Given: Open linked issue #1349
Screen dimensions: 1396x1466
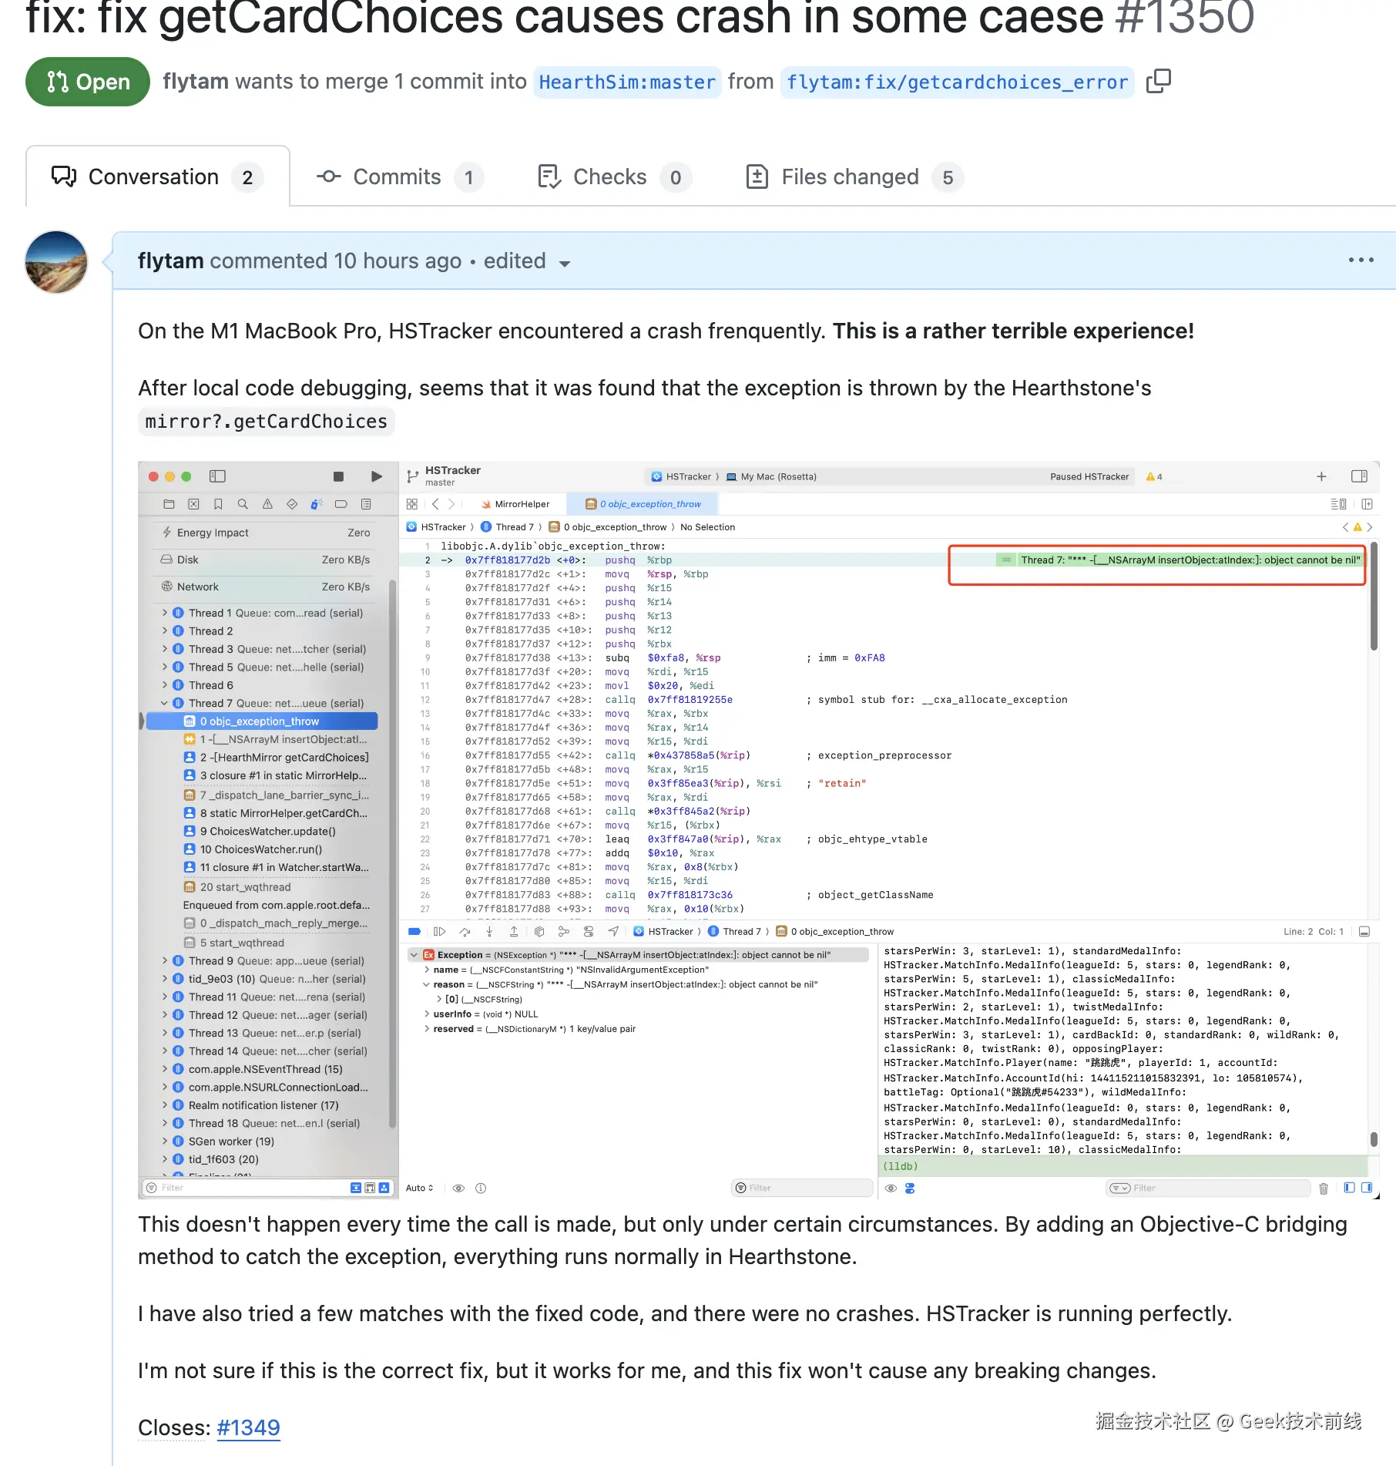Looking at the screenshot, I should point(248,1427).
